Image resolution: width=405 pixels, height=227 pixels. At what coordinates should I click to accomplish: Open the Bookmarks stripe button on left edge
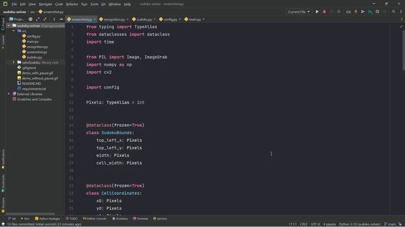[x=3, y=183]
